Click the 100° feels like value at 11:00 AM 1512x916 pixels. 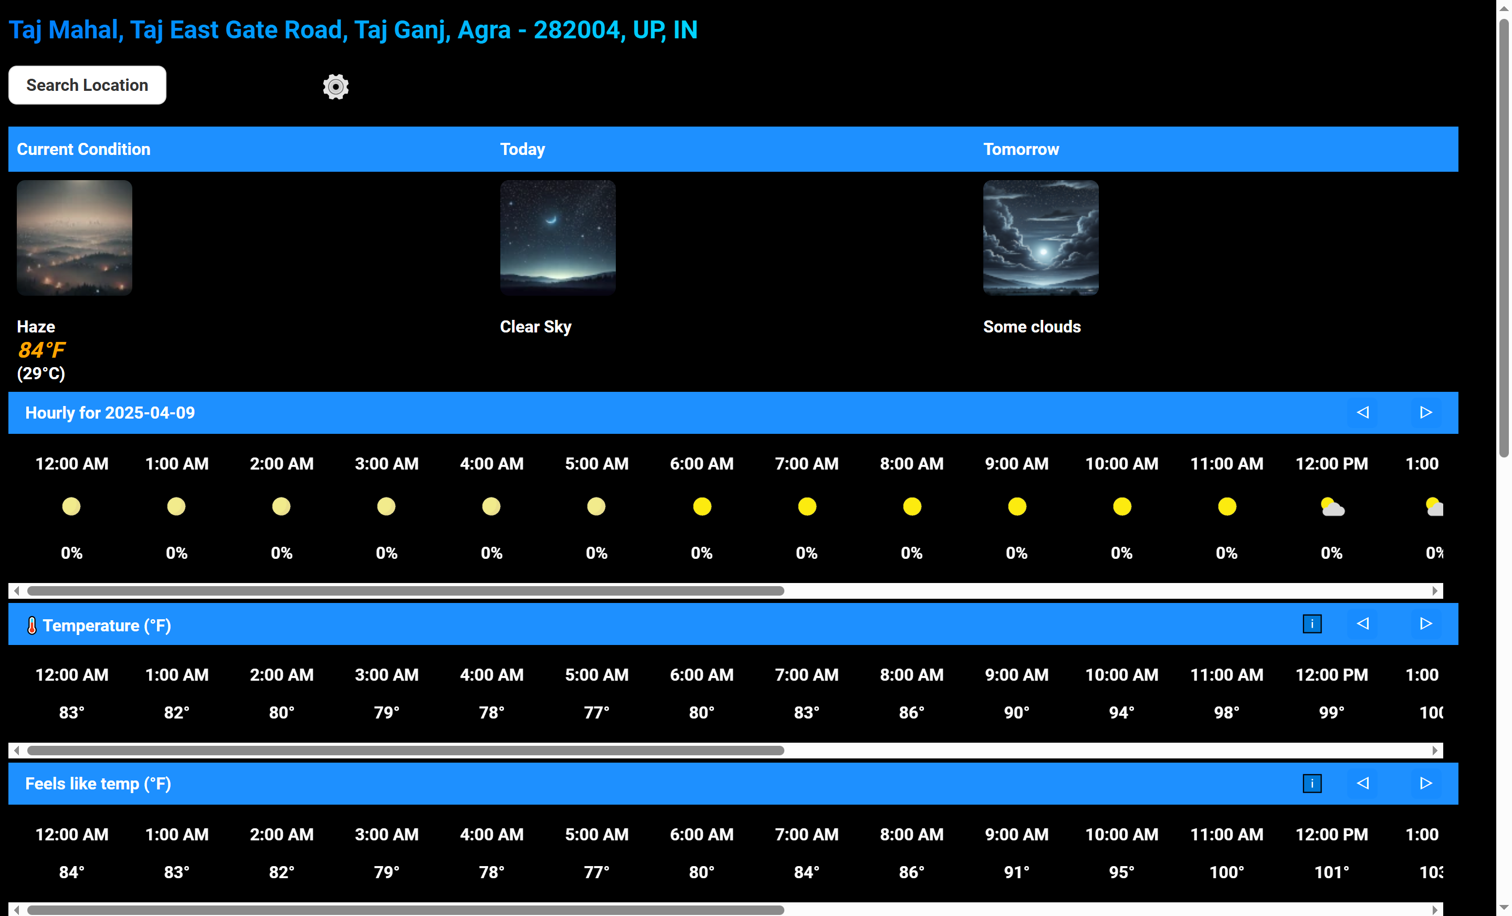point(1226,872)
